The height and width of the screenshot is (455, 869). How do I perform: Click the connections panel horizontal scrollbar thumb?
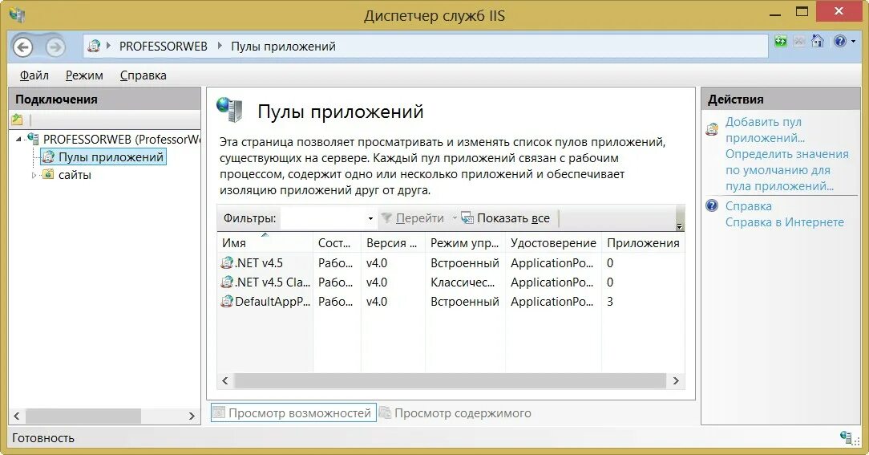[83, 416]
